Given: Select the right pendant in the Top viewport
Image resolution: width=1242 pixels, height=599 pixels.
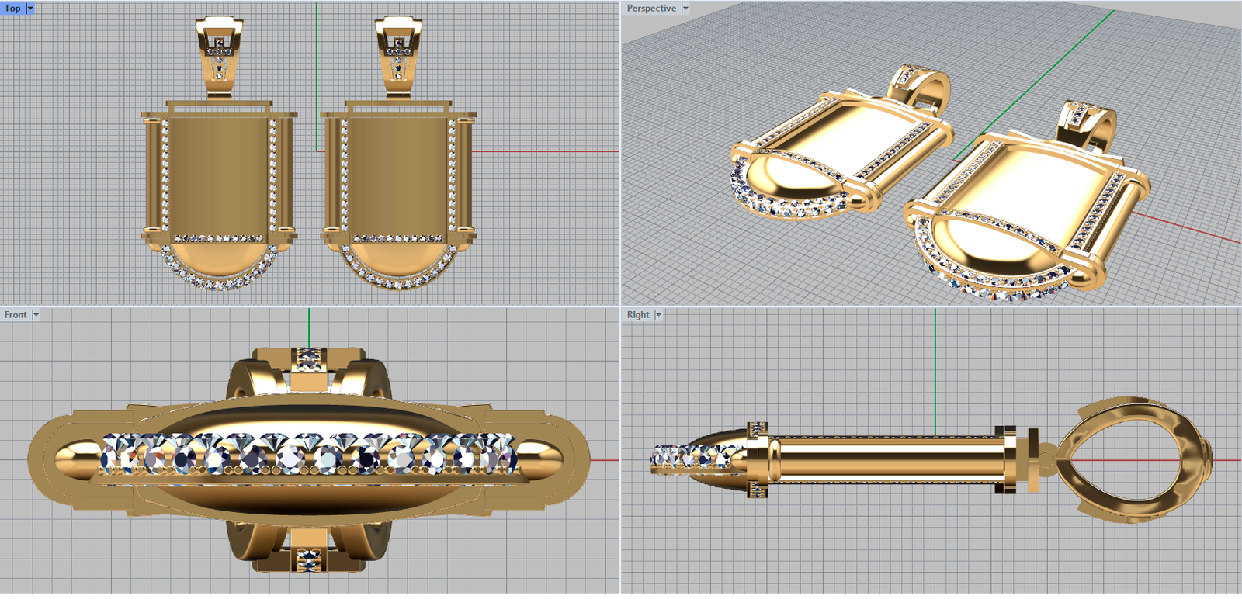Looking at the screenshot, I should [x=398, y=154].
